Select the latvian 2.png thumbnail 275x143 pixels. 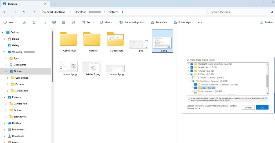tap(92, 67)
